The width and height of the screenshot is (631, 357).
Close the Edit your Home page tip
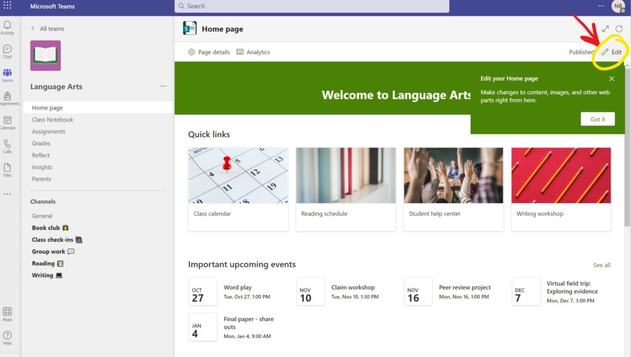click(x=611, y=78)
